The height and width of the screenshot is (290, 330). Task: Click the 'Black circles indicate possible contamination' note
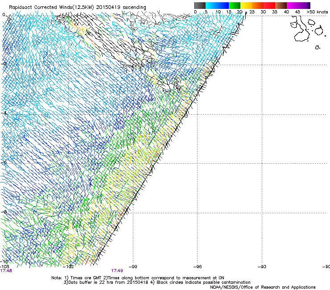pos(203,282)
